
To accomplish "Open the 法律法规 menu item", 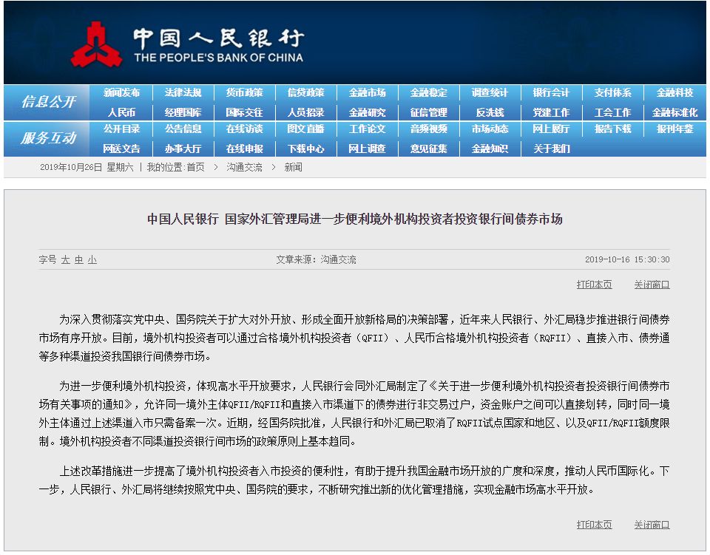I will (x=183, y=92).
